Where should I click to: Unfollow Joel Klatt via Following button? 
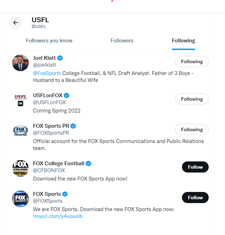(x=192, y=61)
